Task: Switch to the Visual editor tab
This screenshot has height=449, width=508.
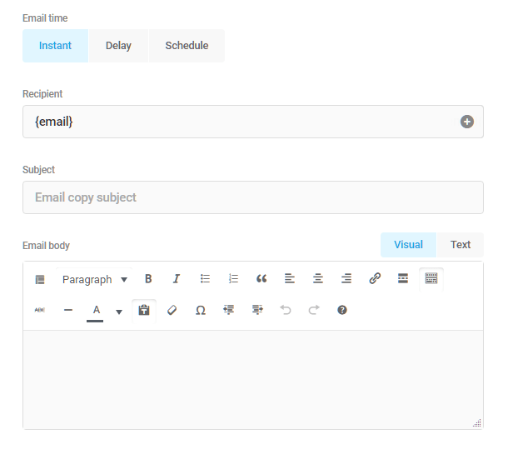Action: pos(408,245)
